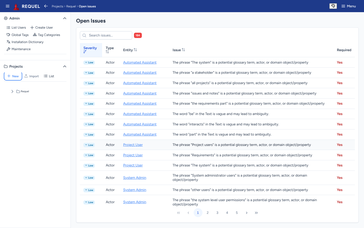
Task: Focus the Search issues field
Action: coord(106,35)
